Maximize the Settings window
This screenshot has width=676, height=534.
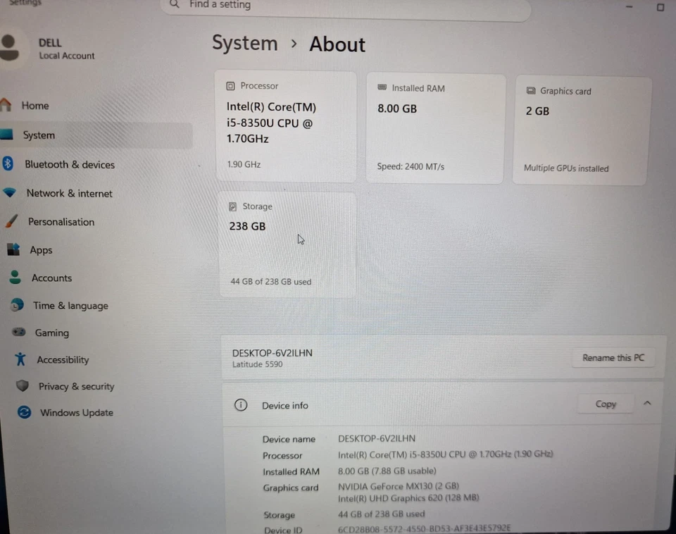[x=660, y=7]
